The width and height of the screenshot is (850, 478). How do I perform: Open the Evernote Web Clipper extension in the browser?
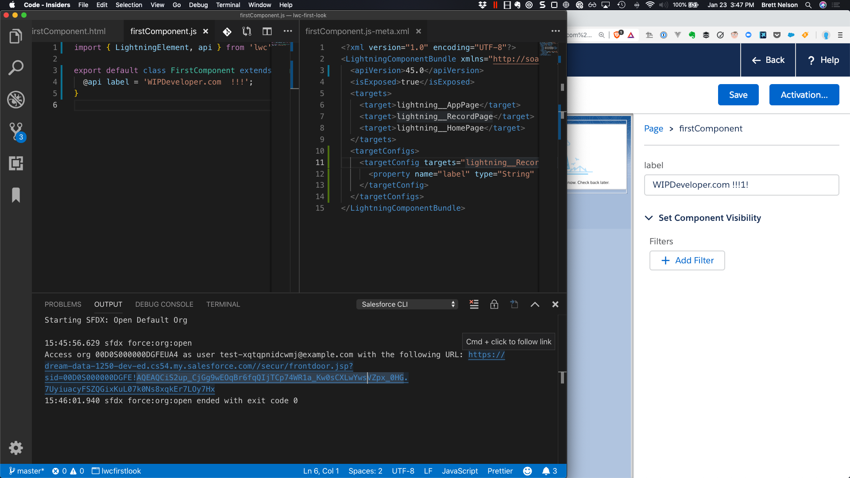click(x=692, y=35)
